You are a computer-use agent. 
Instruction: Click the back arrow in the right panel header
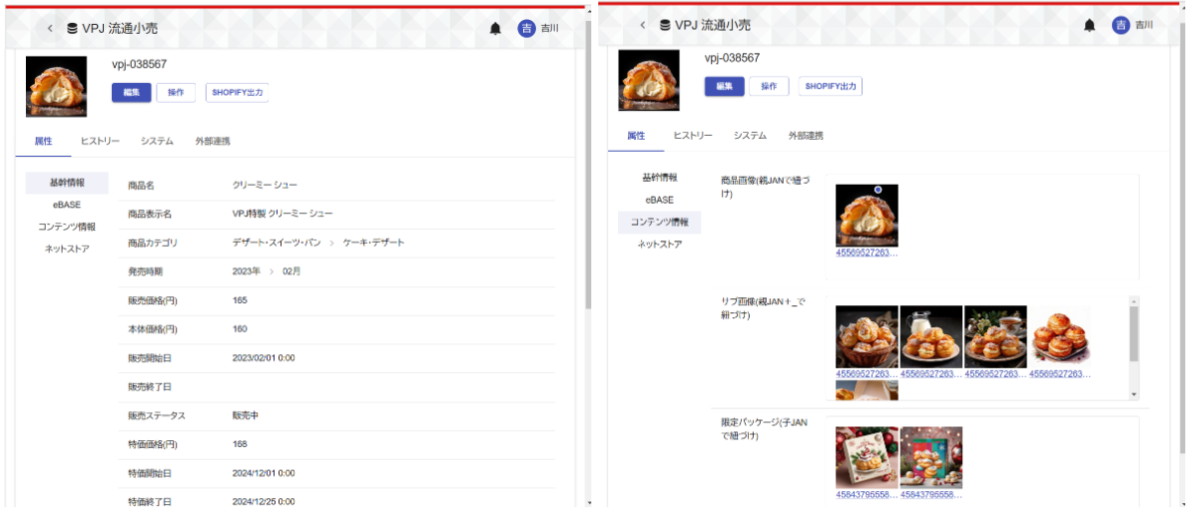[x=642, y=25]
